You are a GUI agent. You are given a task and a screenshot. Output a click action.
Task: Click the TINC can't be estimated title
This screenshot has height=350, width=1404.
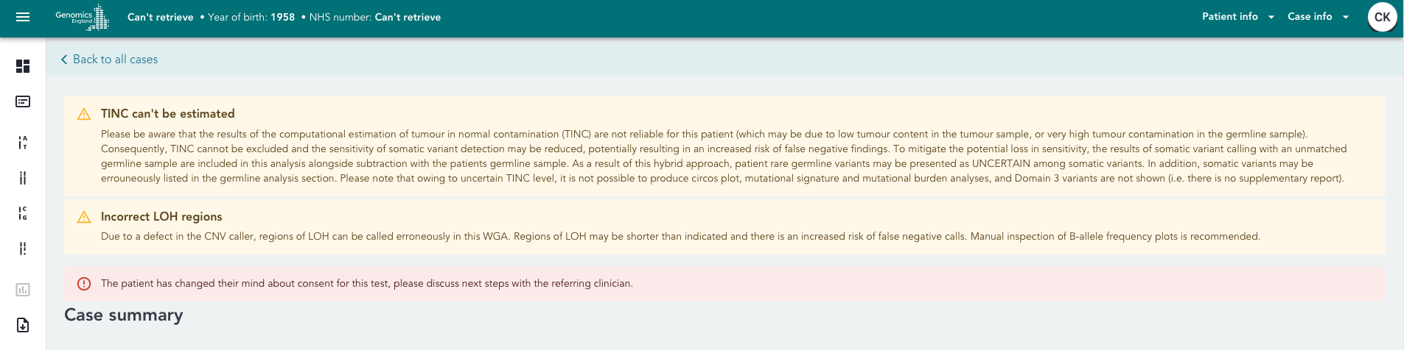click(x=167, y=114)
